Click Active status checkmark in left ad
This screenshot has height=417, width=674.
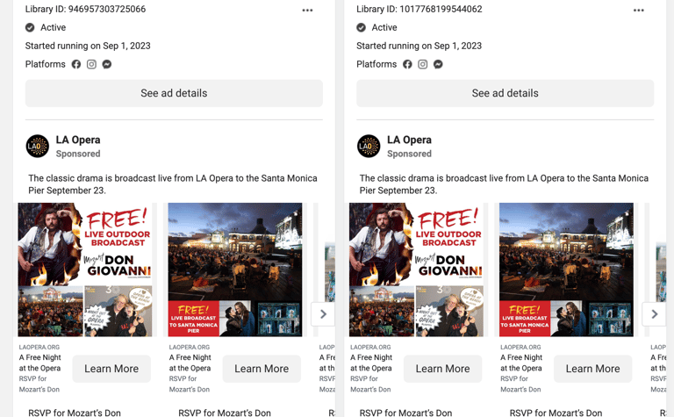coord(30,27)
